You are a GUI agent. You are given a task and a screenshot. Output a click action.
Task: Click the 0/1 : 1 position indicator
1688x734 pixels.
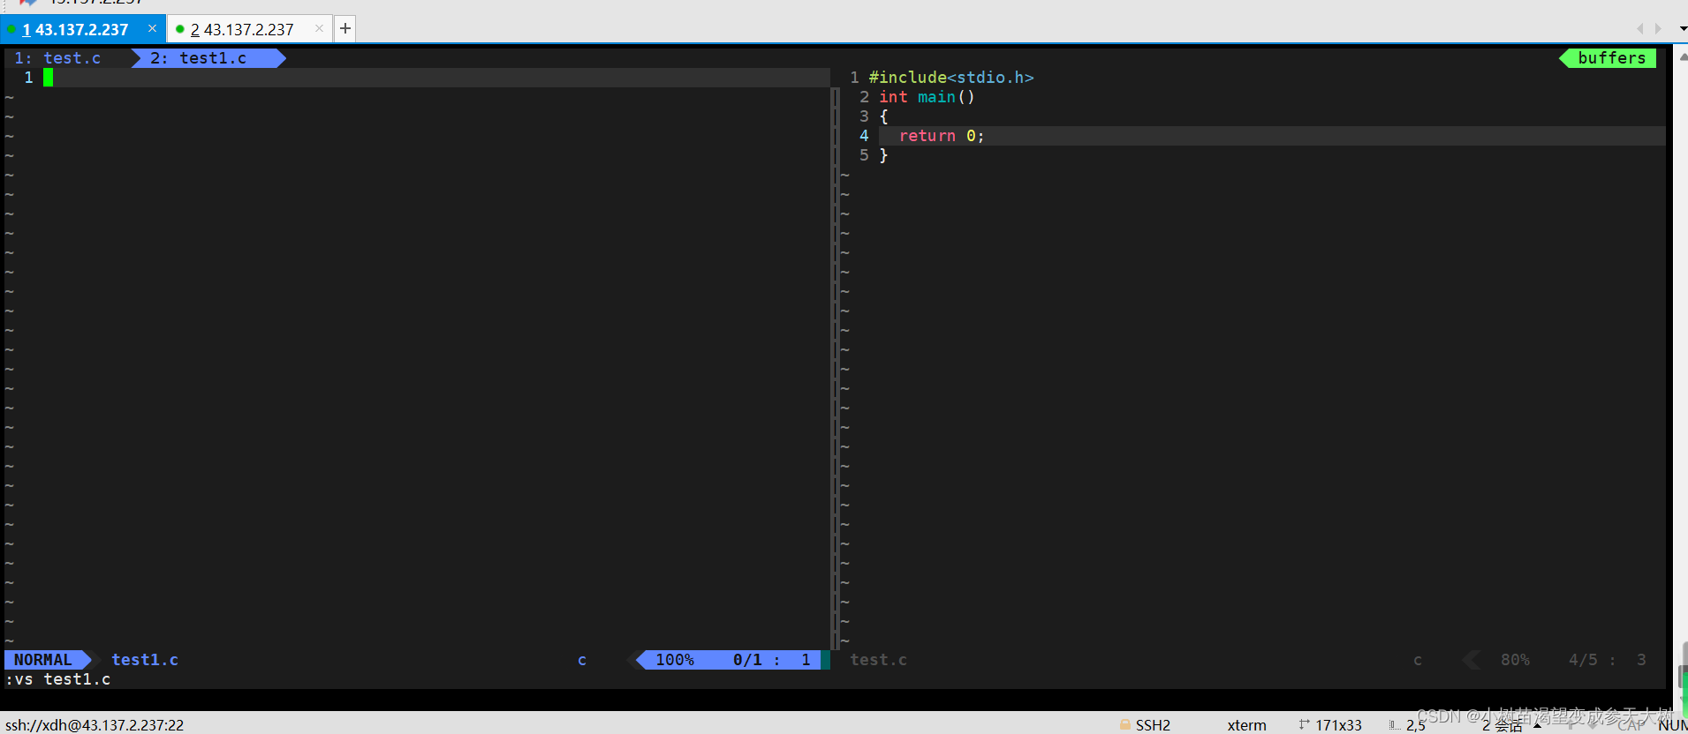tap(771, 660)
